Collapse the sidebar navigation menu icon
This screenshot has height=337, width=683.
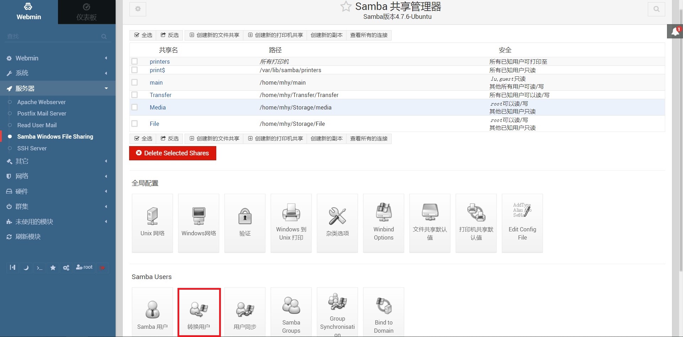point(12,267)
